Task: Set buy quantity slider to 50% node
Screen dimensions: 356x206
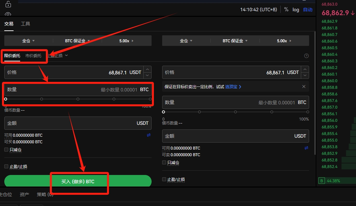Action: (78, 99)
